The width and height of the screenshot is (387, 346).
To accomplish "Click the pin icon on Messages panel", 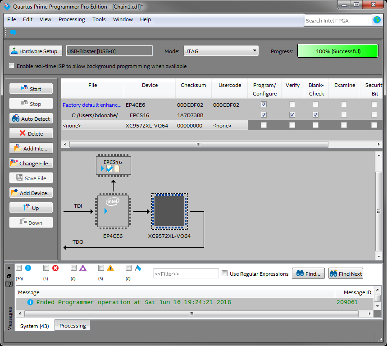I will 9,284.
